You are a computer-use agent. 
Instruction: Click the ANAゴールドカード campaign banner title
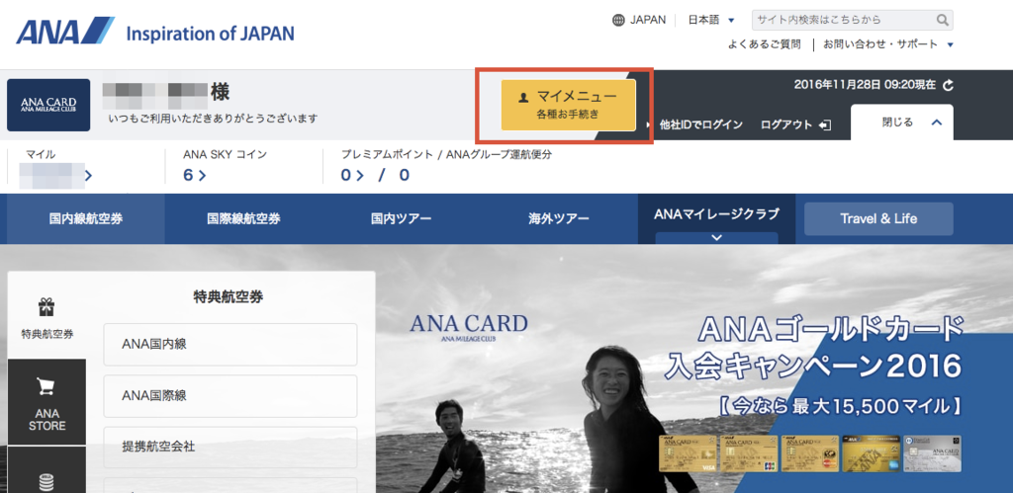(814, 349)
